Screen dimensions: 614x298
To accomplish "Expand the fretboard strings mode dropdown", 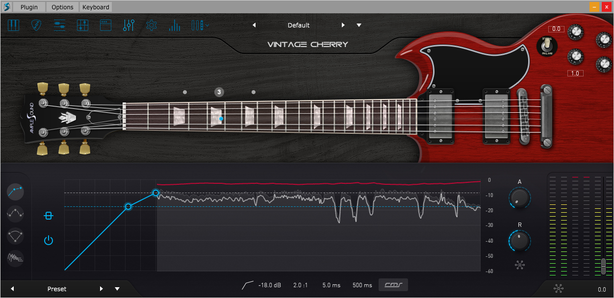I will click(x=201, y=25).
